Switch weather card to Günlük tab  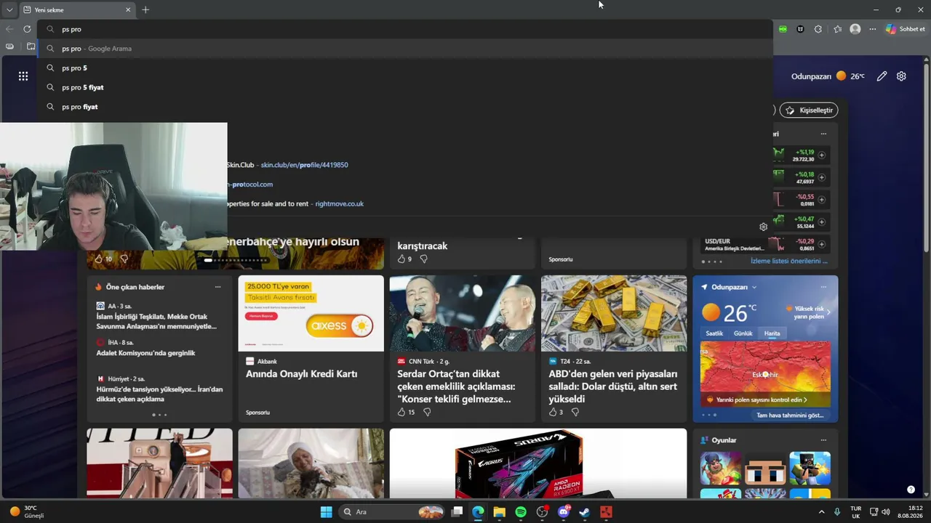tap(743, 333)
